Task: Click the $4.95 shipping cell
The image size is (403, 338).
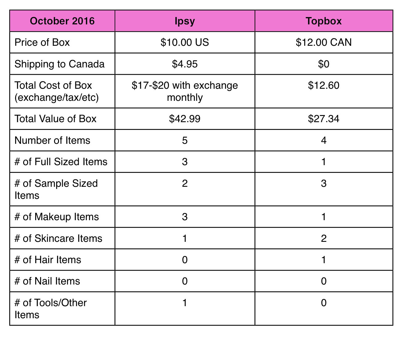Action: click(185, 64)
